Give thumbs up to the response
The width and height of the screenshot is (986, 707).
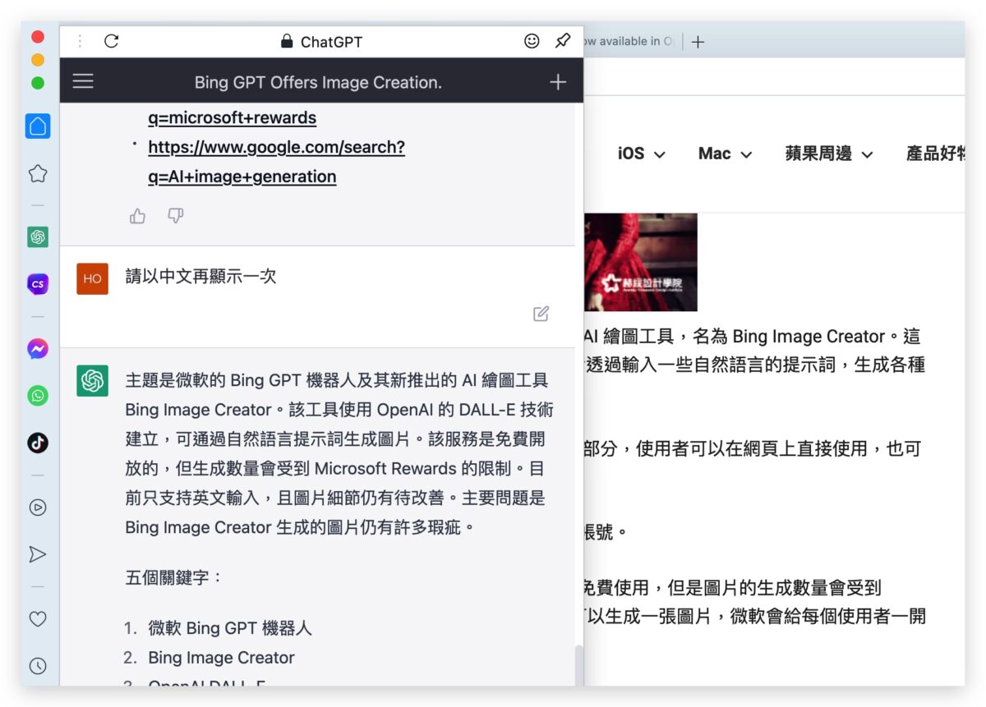coord(137,216)
